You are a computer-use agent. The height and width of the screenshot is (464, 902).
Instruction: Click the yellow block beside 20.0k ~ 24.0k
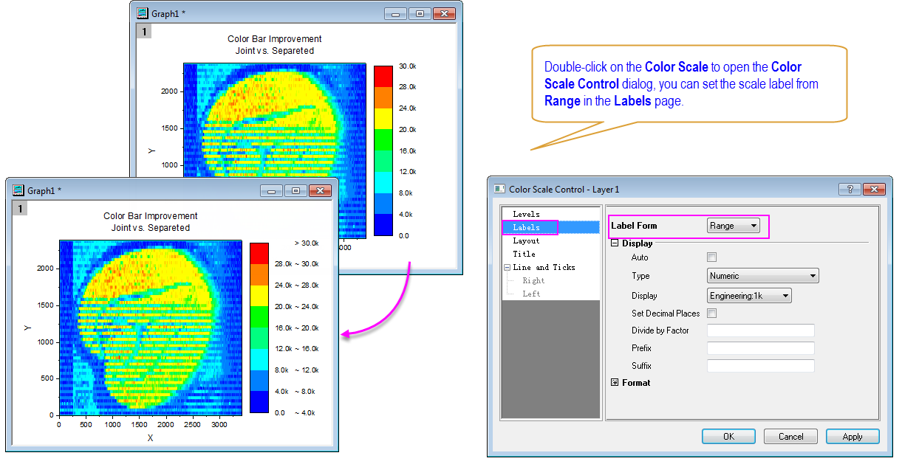(259, 296)
